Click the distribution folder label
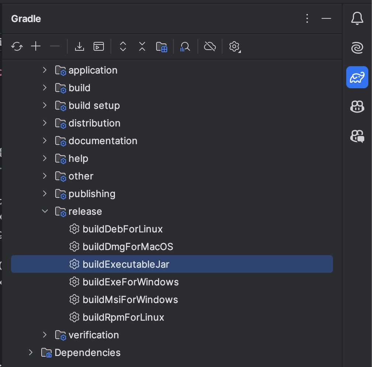 94,123
